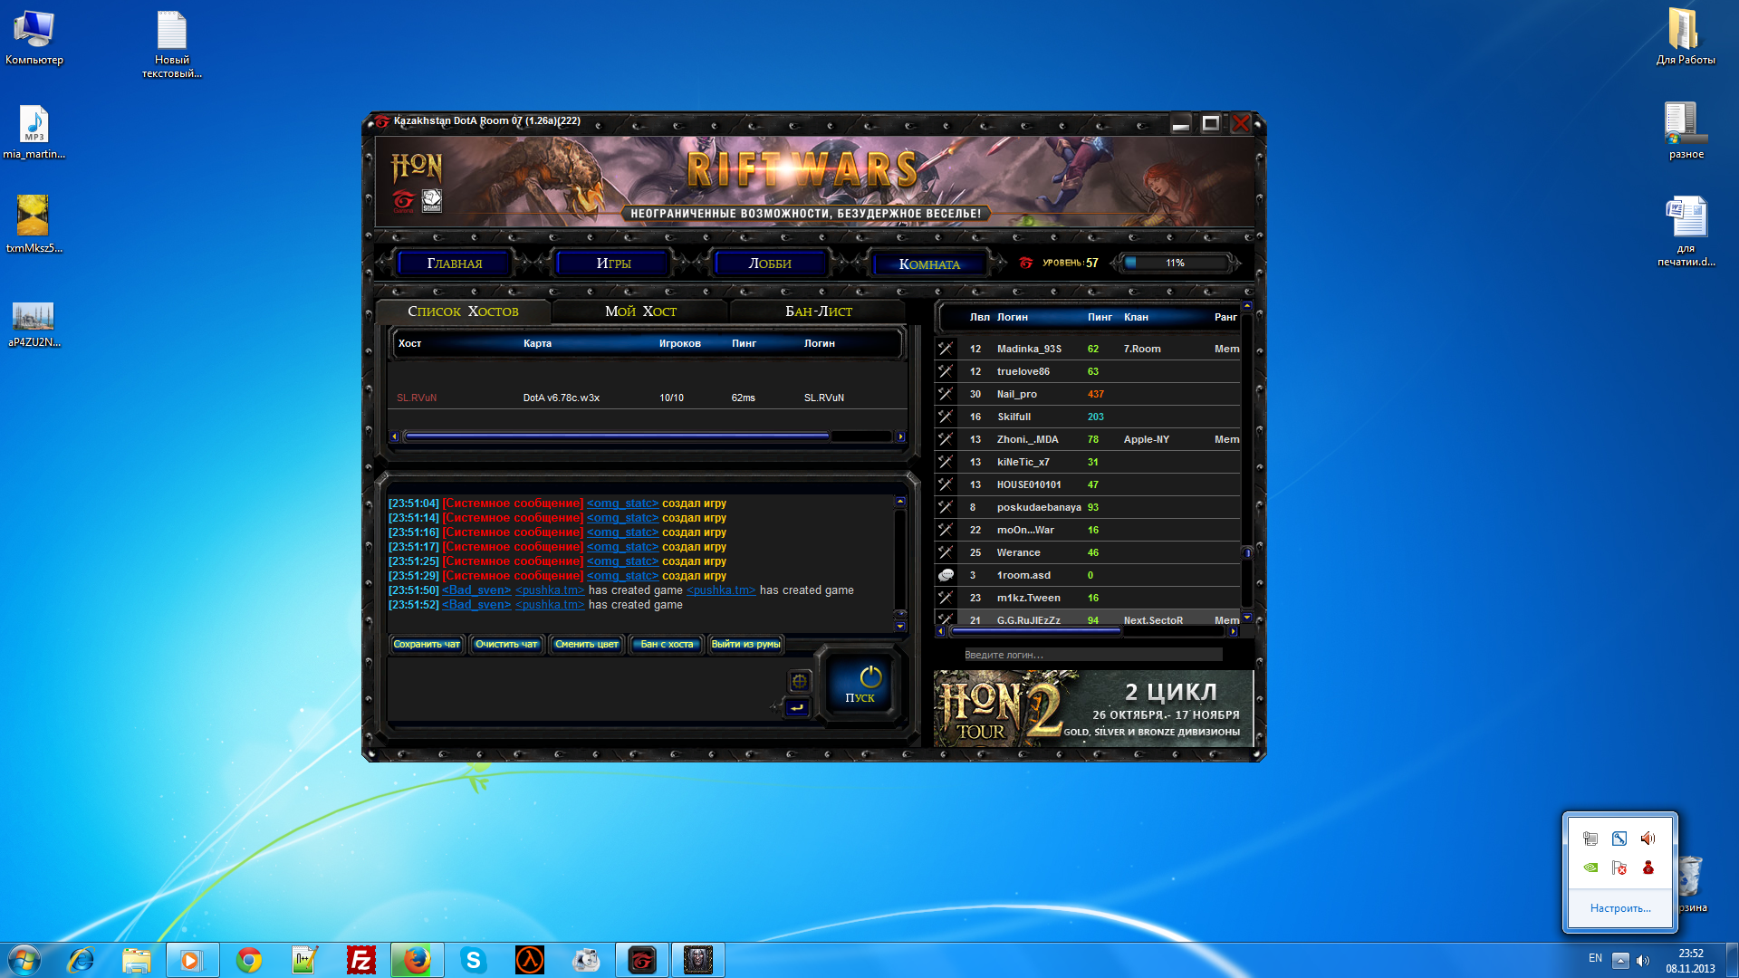Open Google Chrome from the taskbar
The image size is (1739, 978).
(249, 960)
